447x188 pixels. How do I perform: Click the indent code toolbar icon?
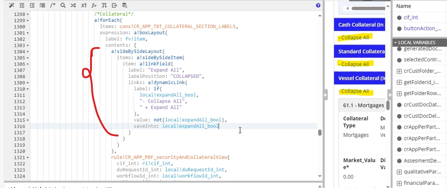click(32, 5)
